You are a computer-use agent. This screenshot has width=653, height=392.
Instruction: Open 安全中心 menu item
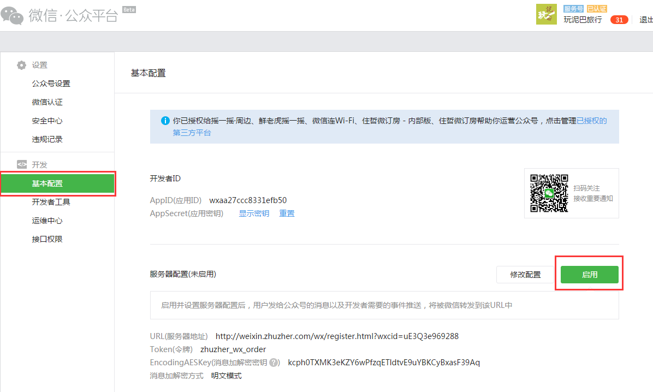click(x=47, y=121)
